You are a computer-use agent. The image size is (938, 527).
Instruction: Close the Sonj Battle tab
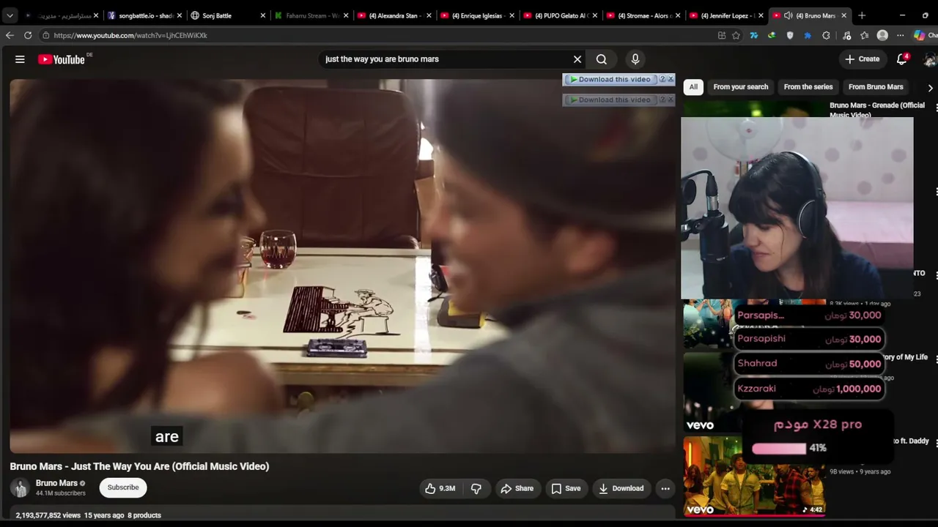pos(263,15)
